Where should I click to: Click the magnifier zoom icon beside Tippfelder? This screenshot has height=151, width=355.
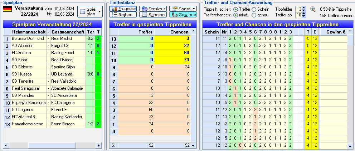[313, 9]
